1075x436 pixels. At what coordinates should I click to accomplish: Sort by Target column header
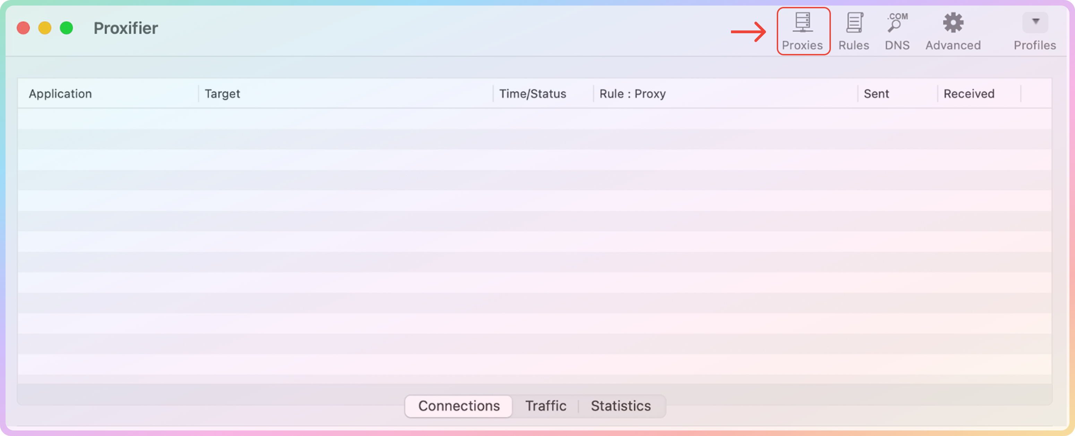tap(222, 94)
